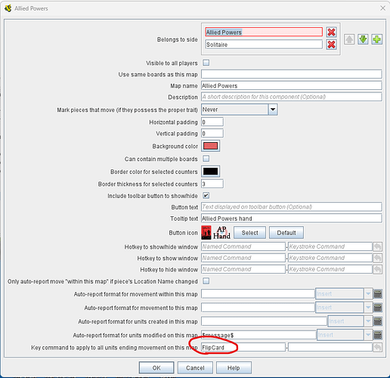This screenshot has width=390, height=378.
Task: Open the red Background color swatch
Action: pos(211,146)
